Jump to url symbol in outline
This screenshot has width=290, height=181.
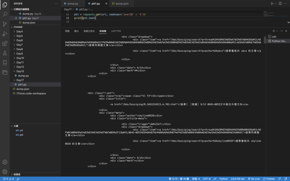click(35, 130)
